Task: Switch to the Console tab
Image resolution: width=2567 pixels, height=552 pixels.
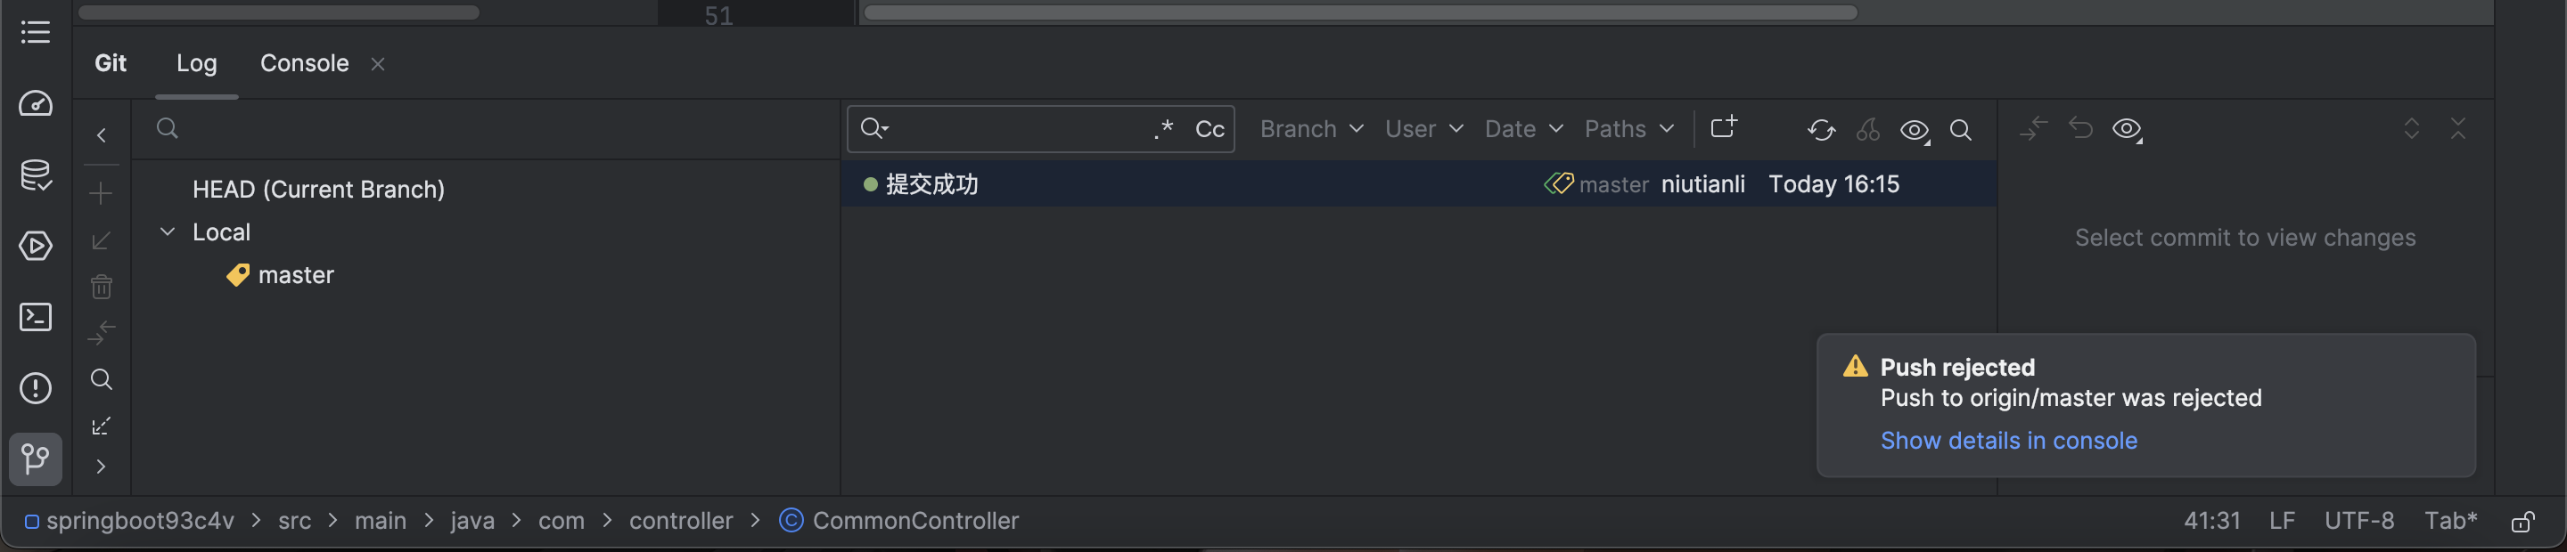Action: pyautogui.click(x=304, y=63)
